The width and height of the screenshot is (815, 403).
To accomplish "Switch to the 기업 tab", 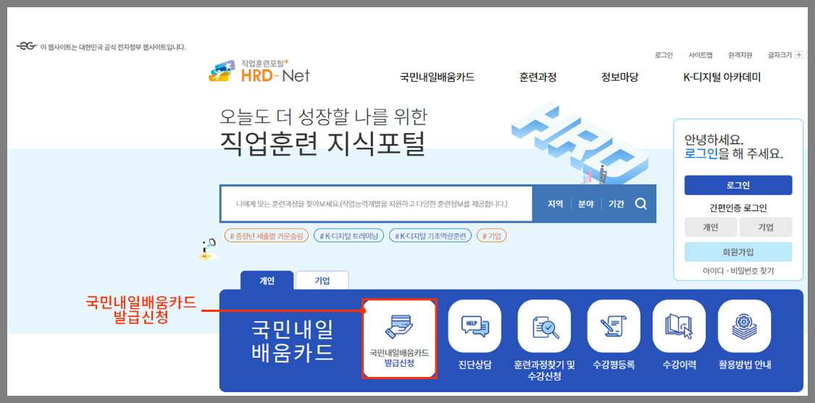I will point(322,281).
